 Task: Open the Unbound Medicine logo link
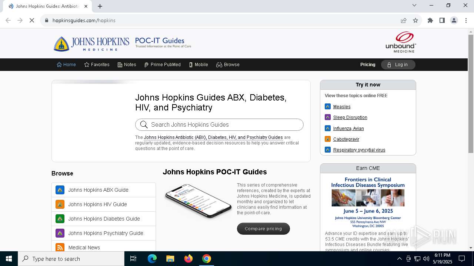point(401,42)
